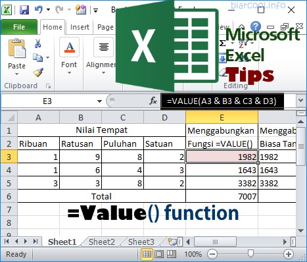
Task: Select the total cell showing 7007
Action: tap(222, 196)
